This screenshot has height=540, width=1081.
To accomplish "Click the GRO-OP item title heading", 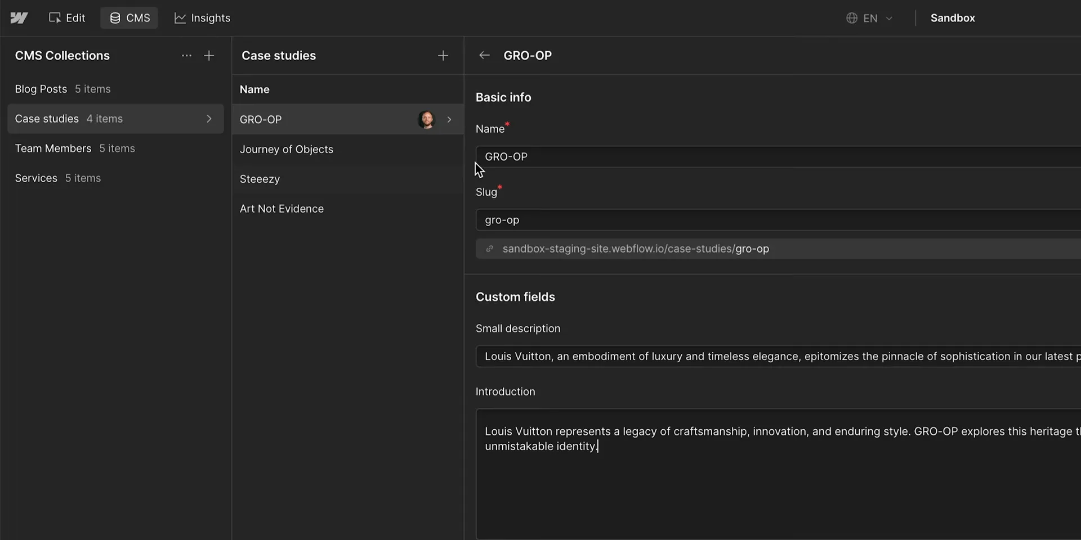I will tap(528, 56).
